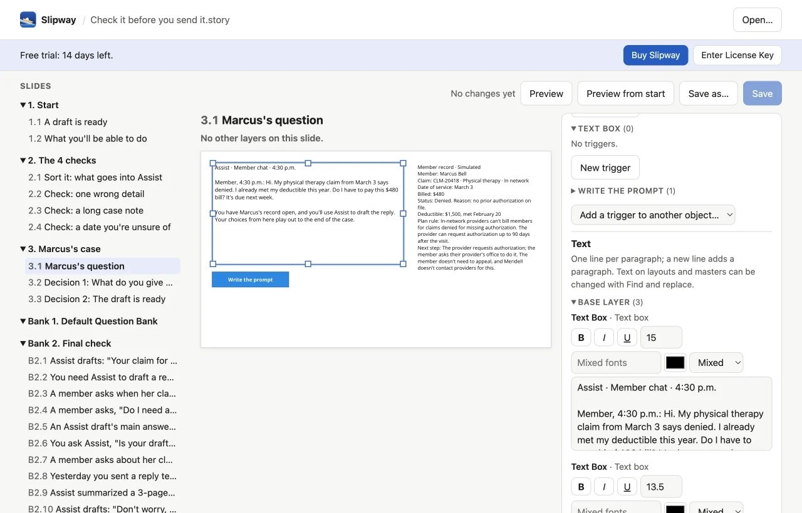802x513 pixels.
Task: Open the Mixed dropdown of first Text Box
Action: click(x=716, y=362)
